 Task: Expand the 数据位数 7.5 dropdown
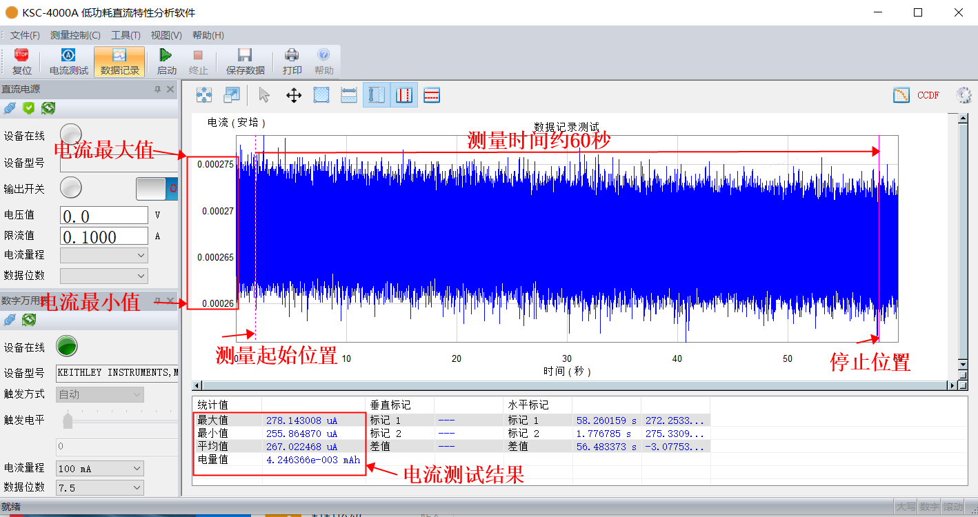(101, 487)
